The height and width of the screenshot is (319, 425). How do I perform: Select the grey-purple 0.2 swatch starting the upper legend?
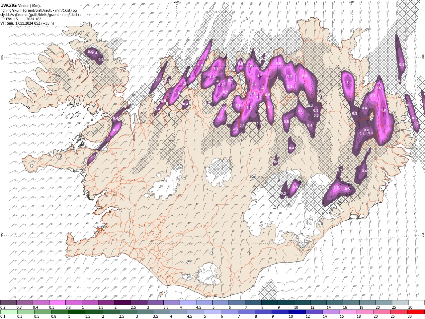tap(8, 302)
